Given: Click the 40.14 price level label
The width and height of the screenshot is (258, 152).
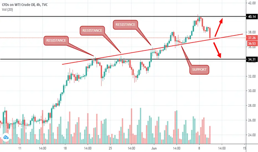Looking at the screenshot, I should coord(252,17).
